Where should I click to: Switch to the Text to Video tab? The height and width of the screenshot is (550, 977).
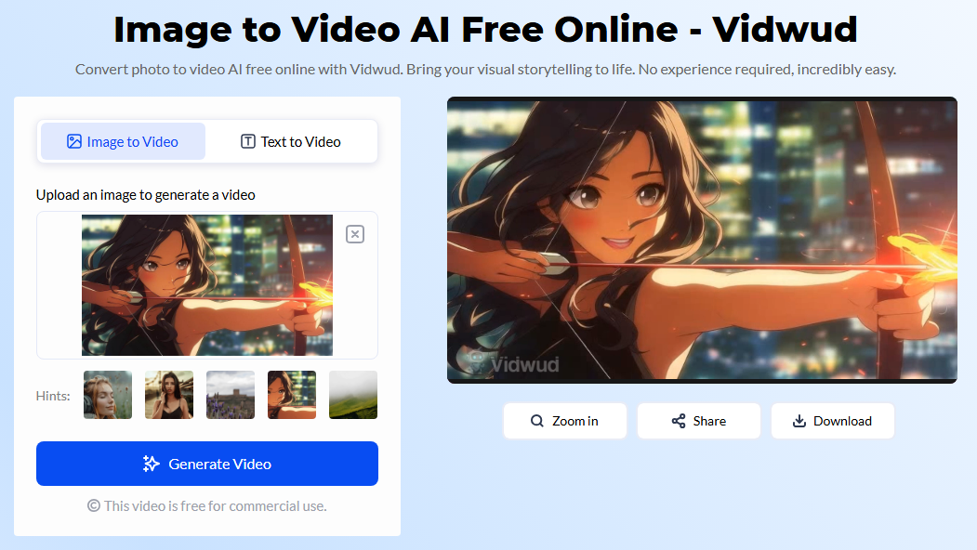291,141
